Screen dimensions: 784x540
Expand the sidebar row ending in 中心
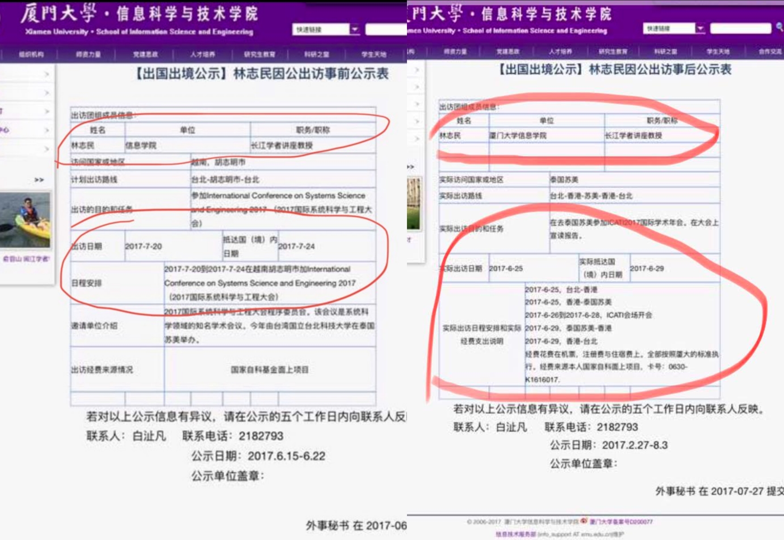click(27, 130)
